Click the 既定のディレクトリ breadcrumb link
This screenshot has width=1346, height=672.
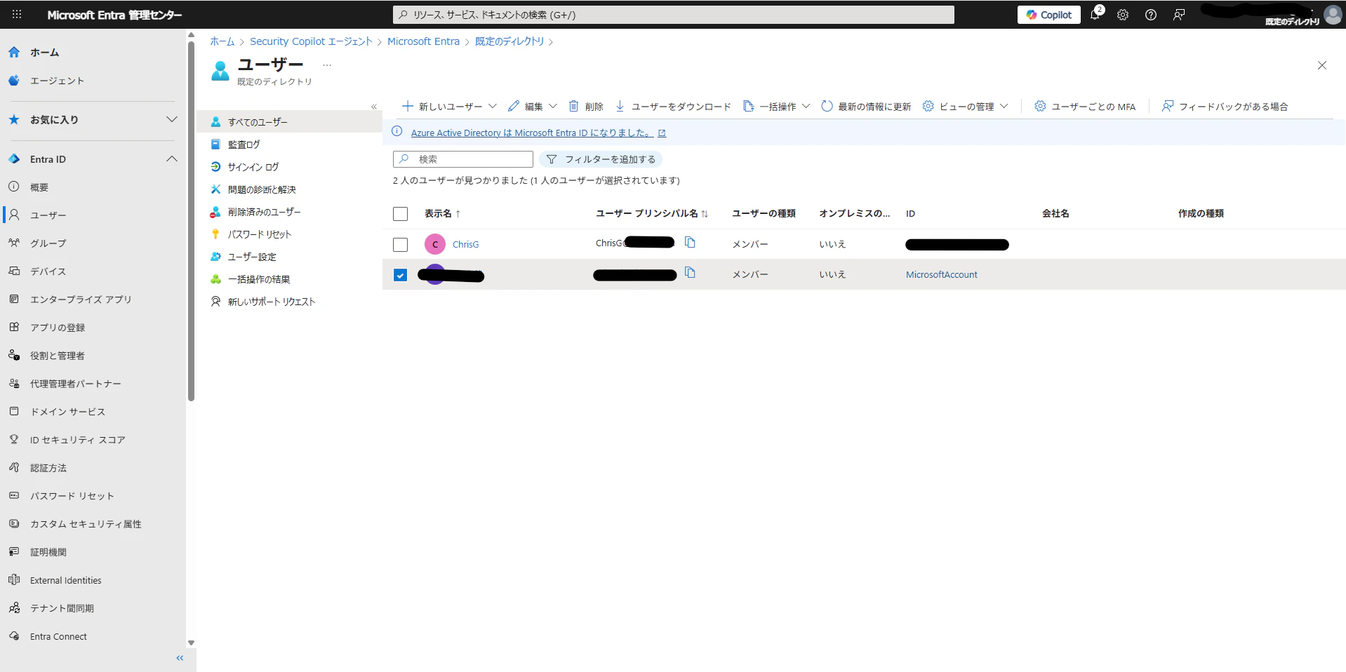[509, 41]
